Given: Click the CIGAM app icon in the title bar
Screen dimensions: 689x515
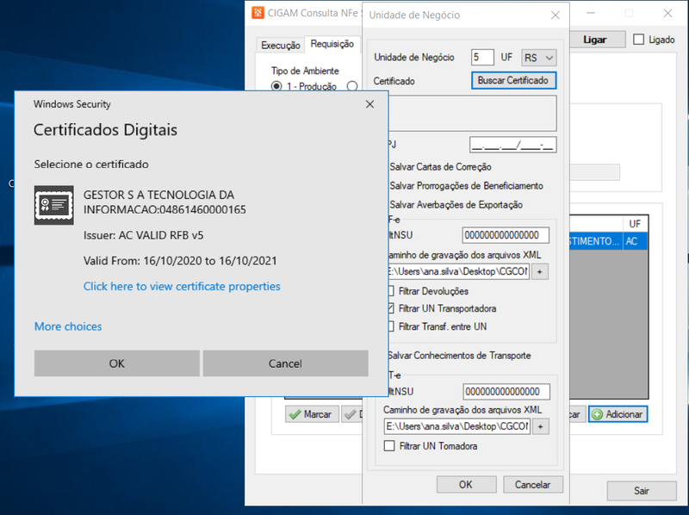Looking at the screenshot, I should 258,13.
